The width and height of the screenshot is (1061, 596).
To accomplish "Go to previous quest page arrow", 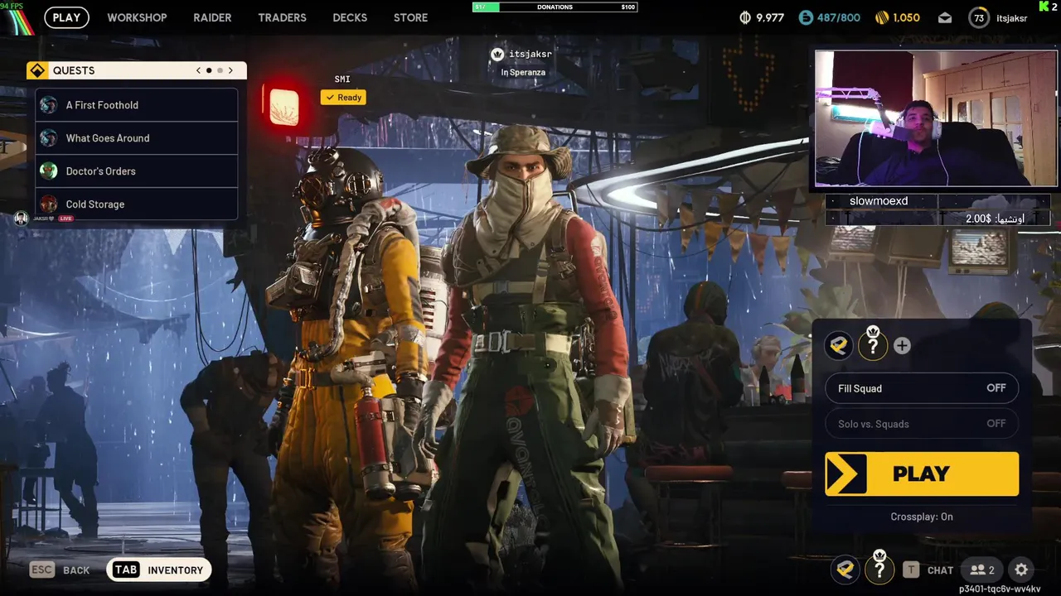I will click(198, 70).
